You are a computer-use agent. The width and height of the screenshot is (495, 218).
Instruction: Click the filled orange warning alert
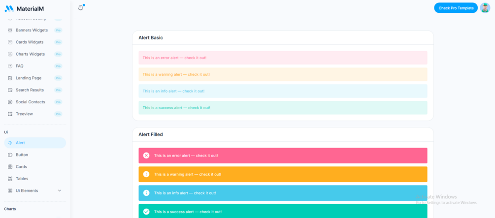pyautogui.click(x=283, y=174)
